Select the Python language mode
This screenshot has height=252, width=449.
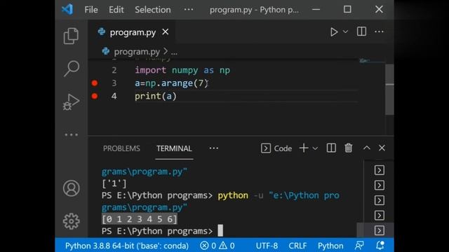click(x=330, y=246)
